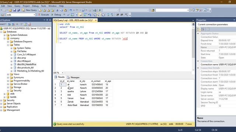Viewport: 236px width, 132px height.
Task: Open the stdb available databases dropdown
Action: (x=34, y=15)
